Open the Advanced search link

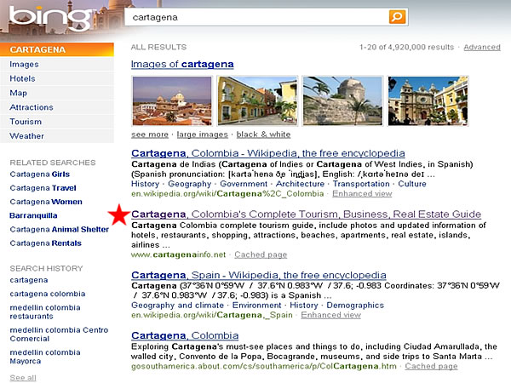pyautogui.click(x=481, y=48)
